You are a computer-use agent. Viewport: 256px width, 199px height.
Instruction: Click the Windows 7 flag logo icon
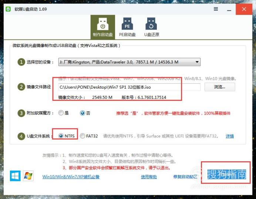tap(28, 176)
